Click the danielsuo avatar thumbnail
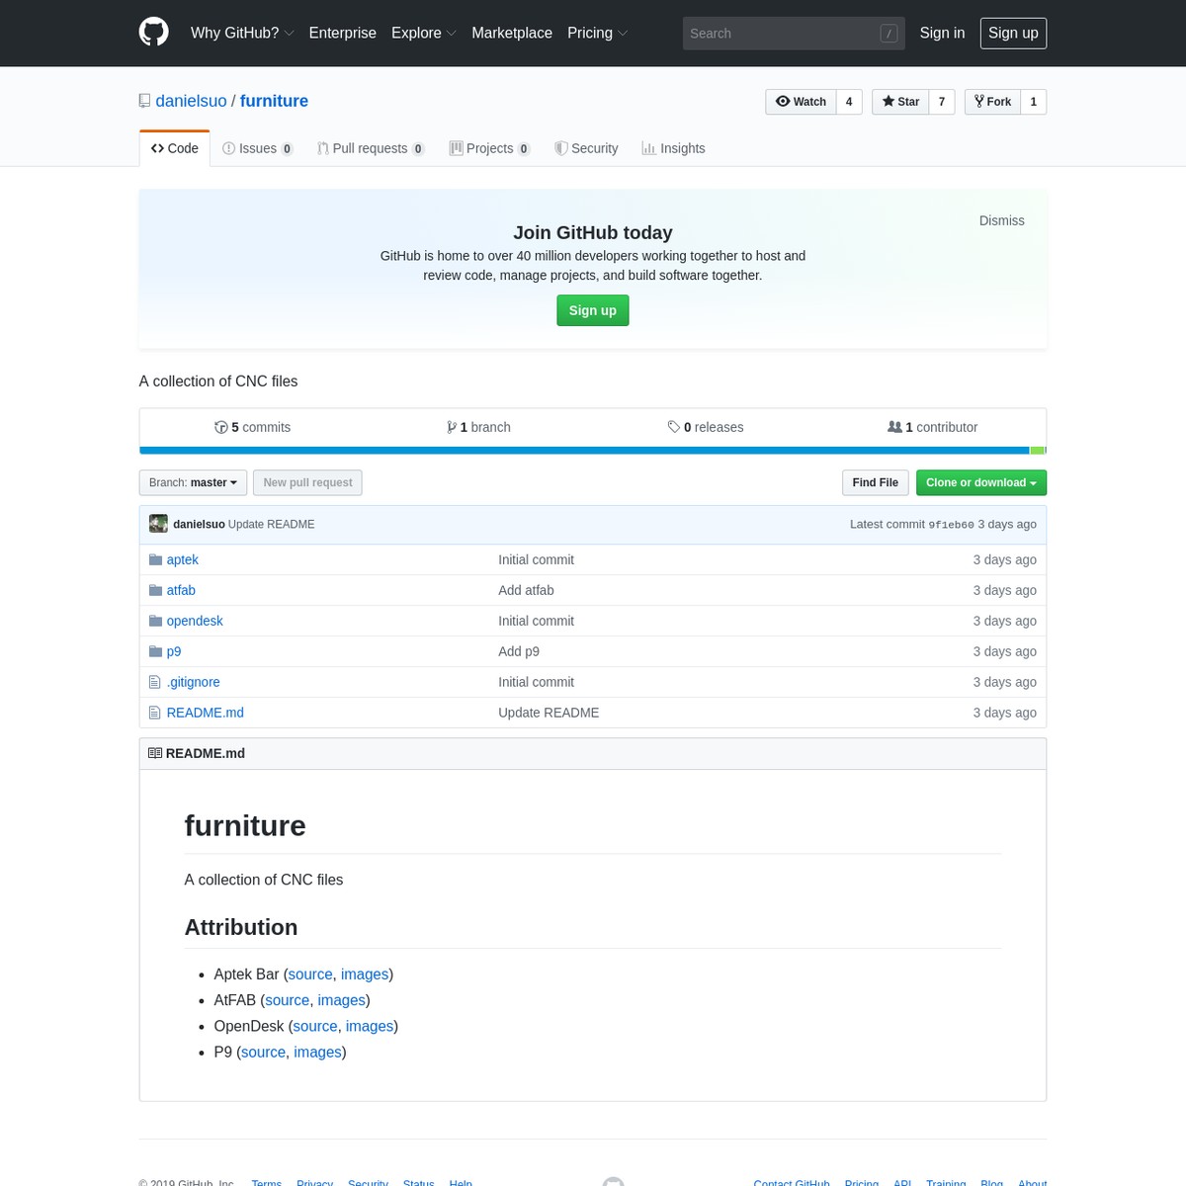Image resolution: width=1186 pixels, height=1186 pixels. (x=158, y=524)
